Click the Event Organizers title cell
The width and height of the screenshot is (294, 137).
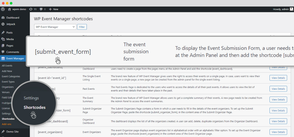92,132
